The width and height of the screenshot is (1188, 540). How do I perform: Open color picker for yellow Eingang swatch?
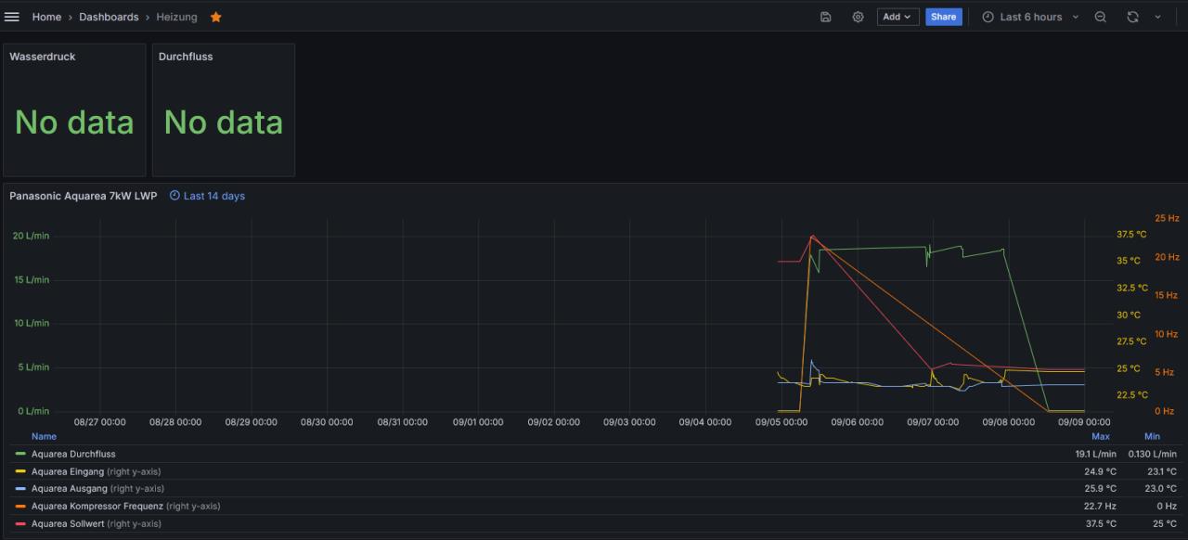pyautogui.click(x=20, y=471)
